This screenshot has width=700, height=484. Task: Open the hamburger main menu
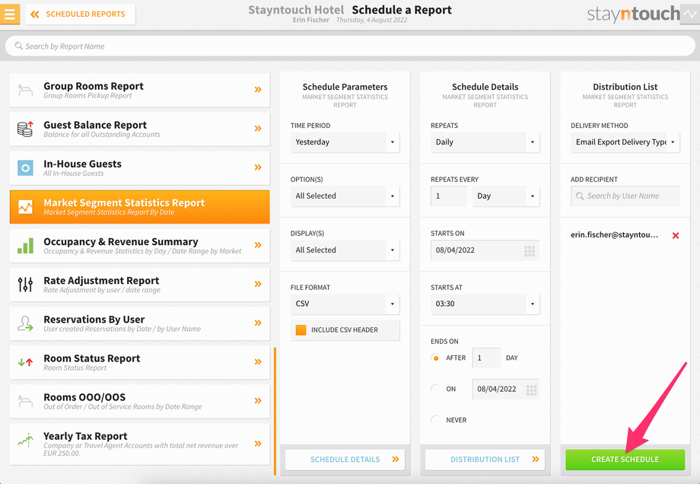tap(9, 14)
